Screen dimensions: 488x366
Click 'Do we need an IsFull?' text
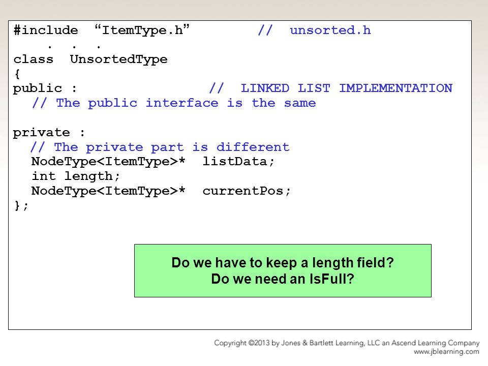(x=283, y=279)
